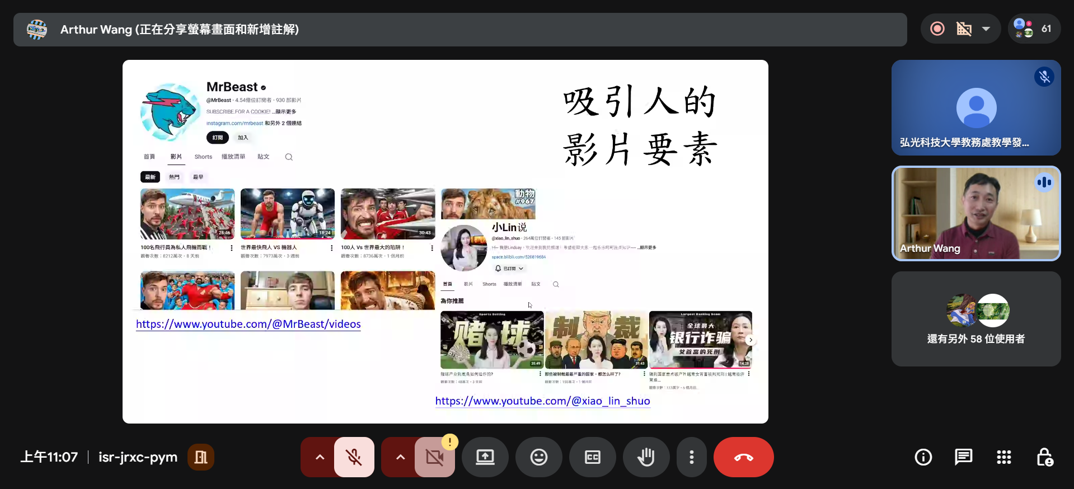Open the audio settings arrow
Screen dimensions: 1074x489
pos(320,457)
